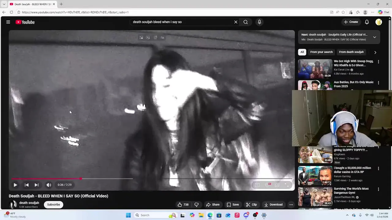Skip to the next video

[36, 185]
